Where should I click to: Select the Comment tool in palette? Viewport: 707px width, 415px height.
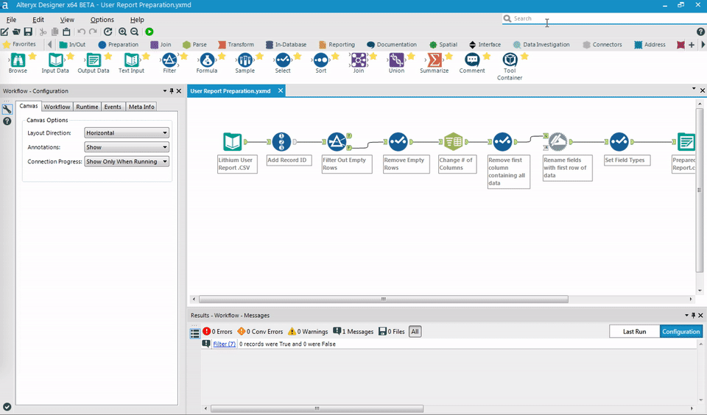coord(472,63)
